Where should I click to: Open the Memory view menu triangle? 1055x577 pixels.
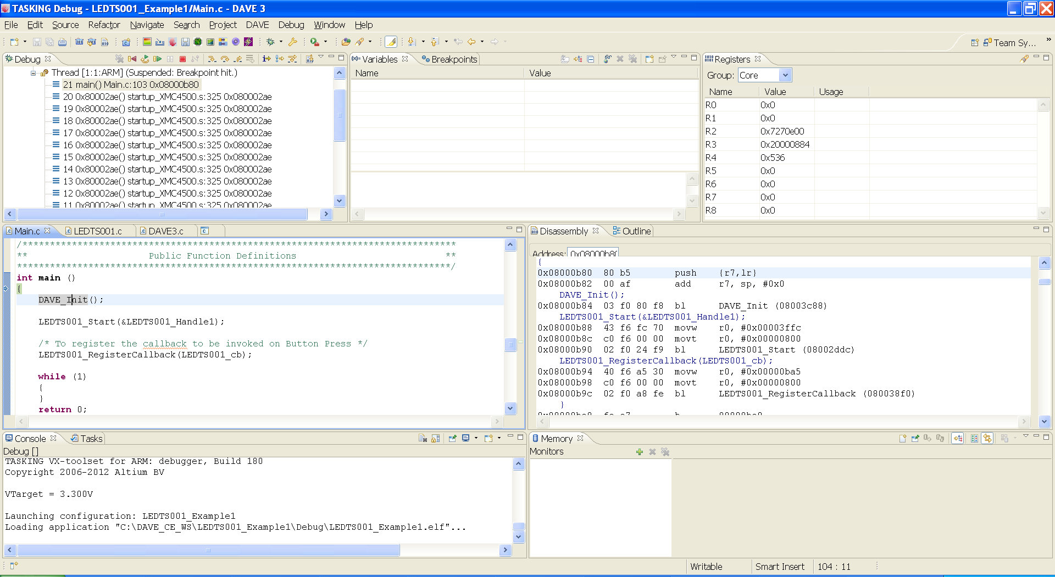1026,436
